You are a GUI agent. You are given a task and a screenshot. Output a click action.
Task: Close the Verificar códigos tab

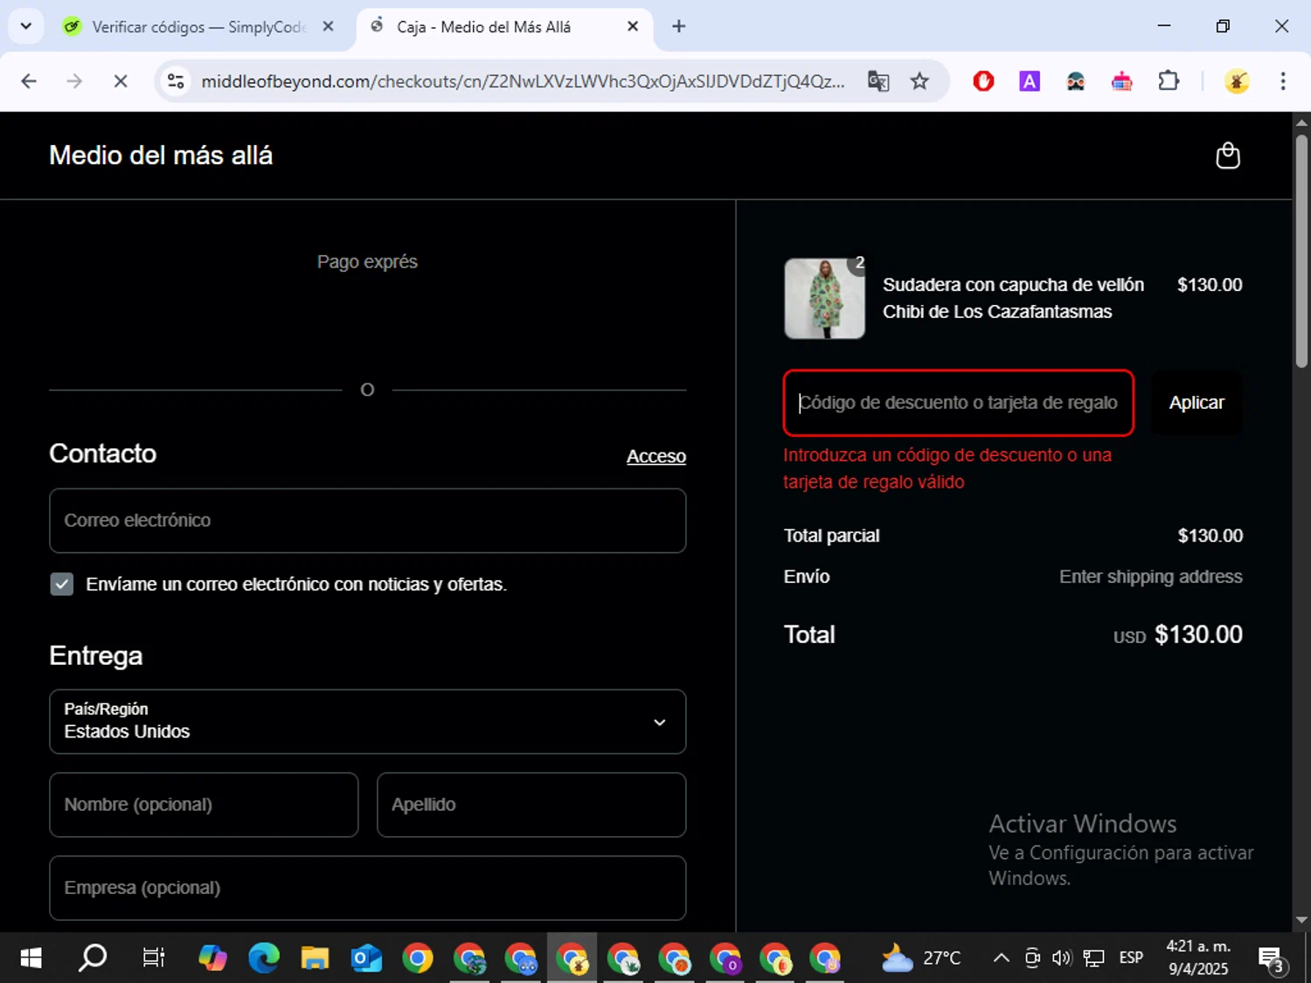click(x=328, y=26)
